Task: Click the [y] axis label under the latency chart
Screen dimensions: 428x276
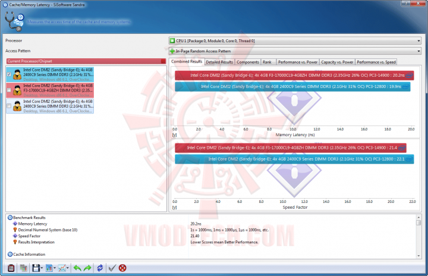Action: [x=174, y=134]
